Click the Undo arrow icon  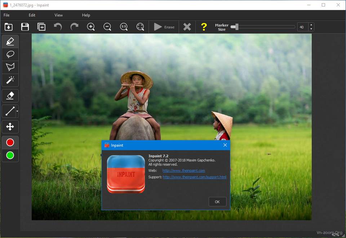(x=58, y=27)
